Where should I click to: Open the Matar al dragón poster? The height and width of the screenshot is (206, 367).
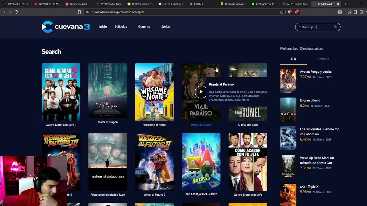coord(108,91)
